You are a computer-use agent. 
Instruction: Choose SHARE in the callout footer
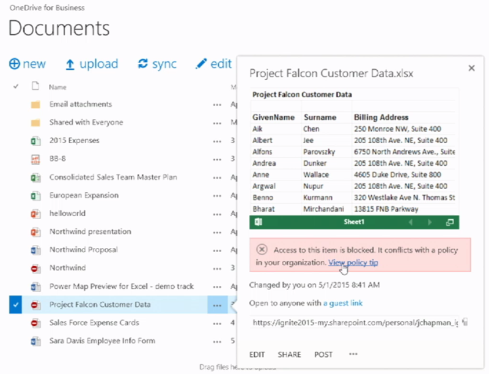(290, 354)
